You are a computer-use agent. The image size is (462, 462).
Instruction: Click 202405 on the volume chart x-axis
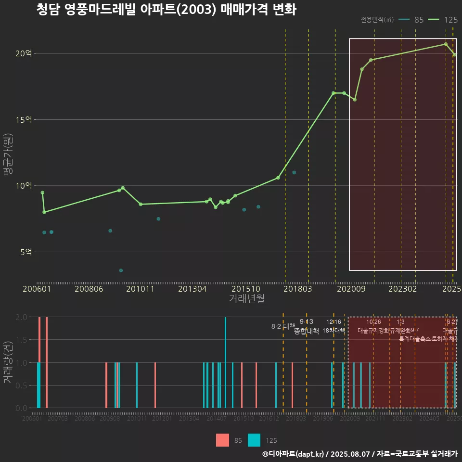(x=429, y=418)
